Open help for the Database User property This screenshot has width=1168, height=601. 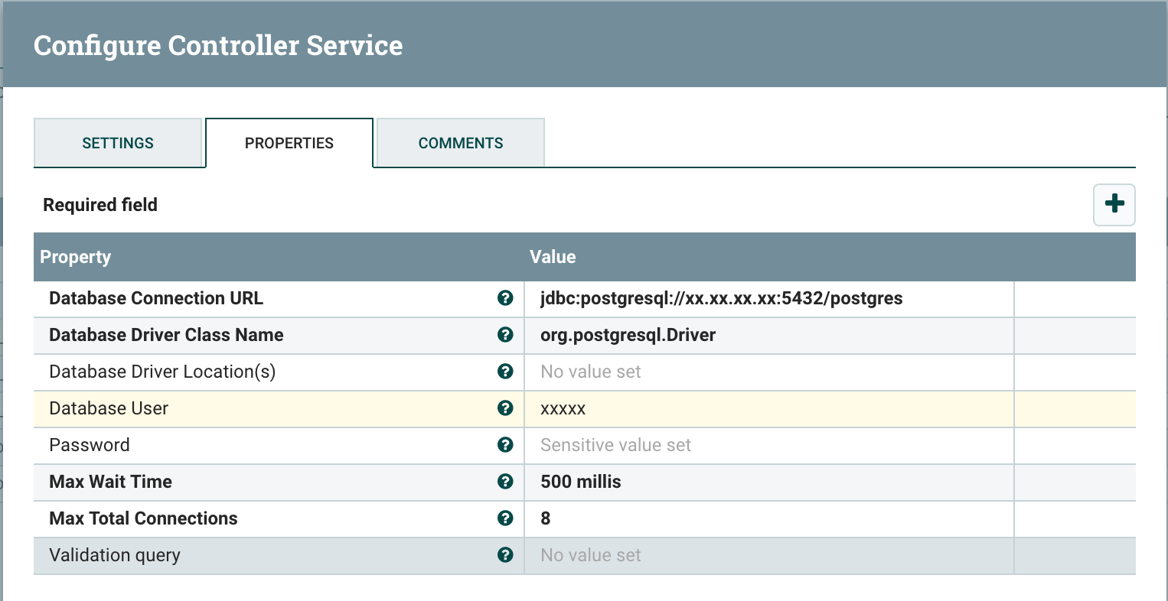pyautogui.click(x=505, y=408)
